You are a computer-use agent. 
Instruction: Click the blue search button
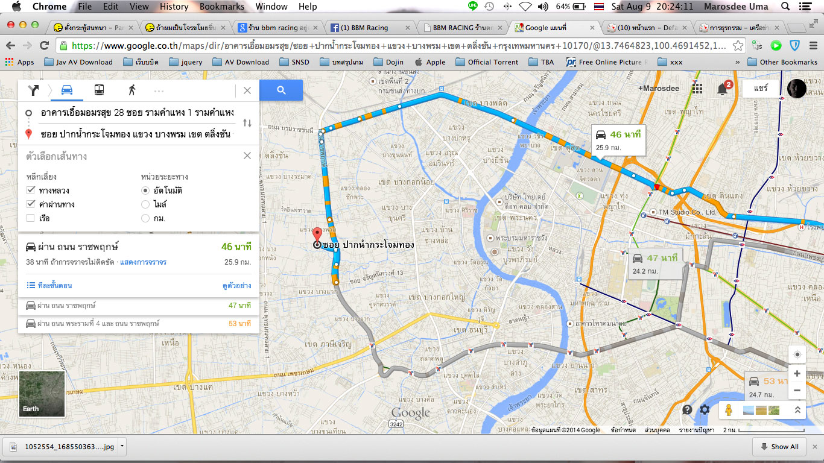(281, 90)
